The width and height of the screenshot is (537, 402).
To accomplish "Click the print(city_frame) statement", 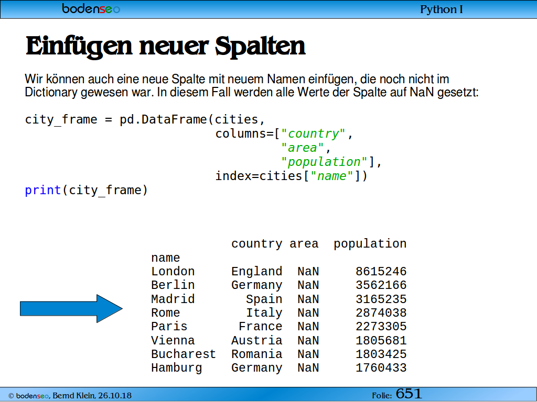I will pos(87,190).
